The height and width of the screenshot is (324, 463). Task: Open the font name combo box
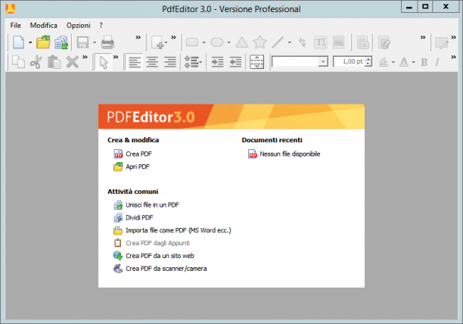point(300,62)
